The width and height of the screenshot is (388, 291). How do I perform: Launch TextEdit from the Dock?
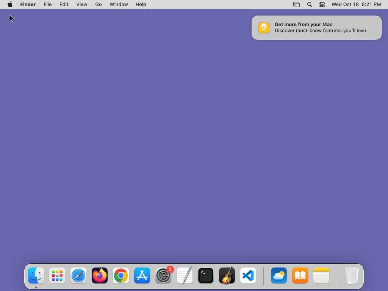click(x=185, y=275)
